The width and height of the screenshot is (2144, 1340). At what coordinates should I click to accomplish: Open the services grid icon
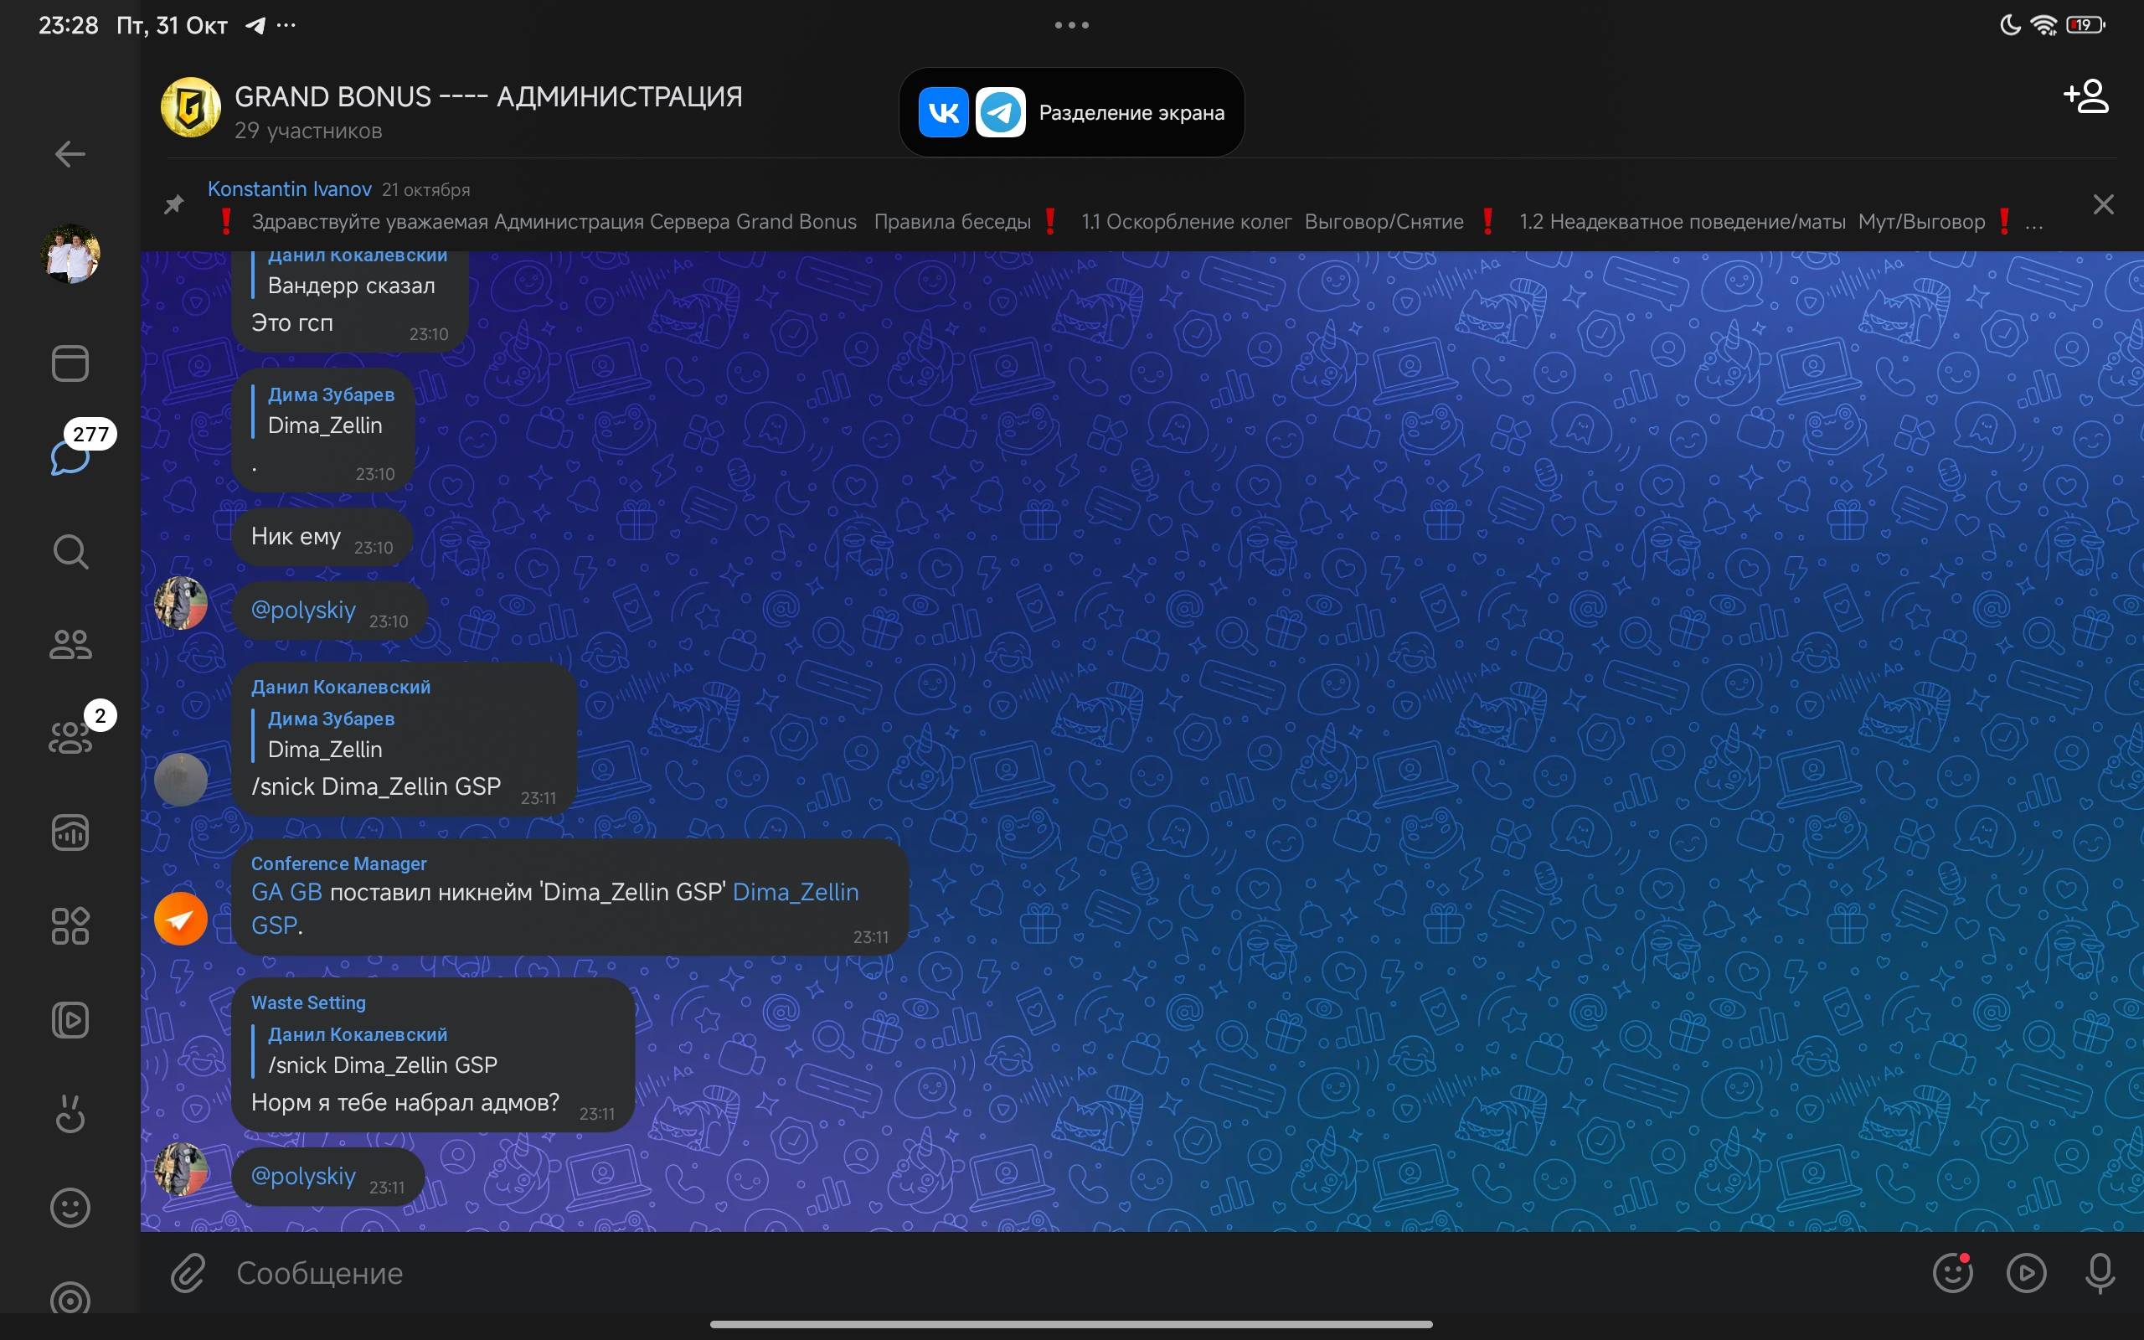(x=70, y=926)
